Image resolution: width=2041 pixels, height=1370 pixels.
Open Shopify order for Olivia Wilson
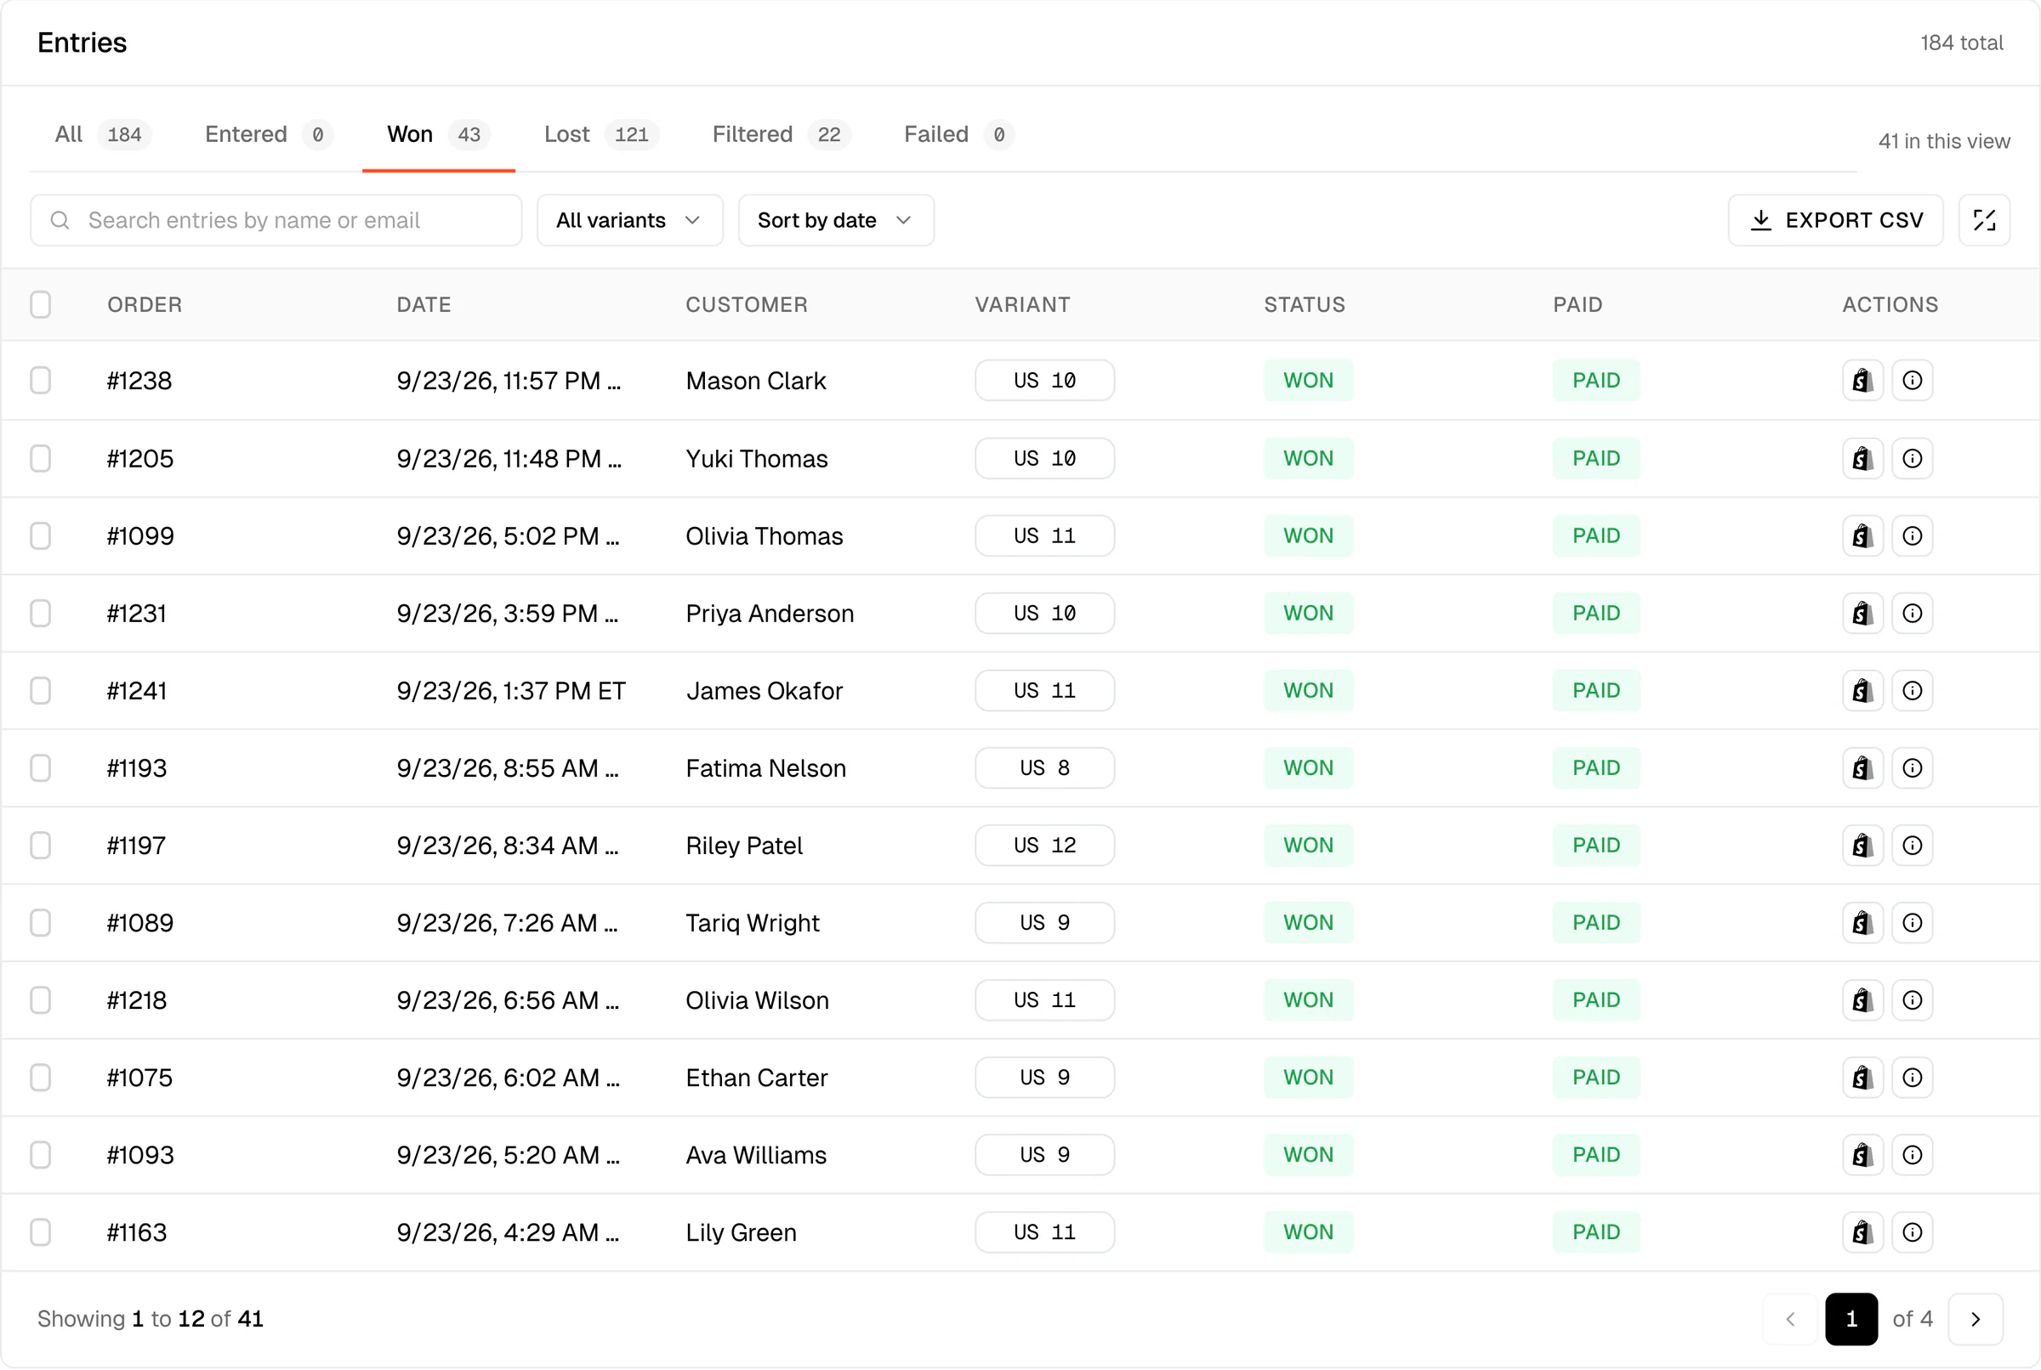(1862, 999)
